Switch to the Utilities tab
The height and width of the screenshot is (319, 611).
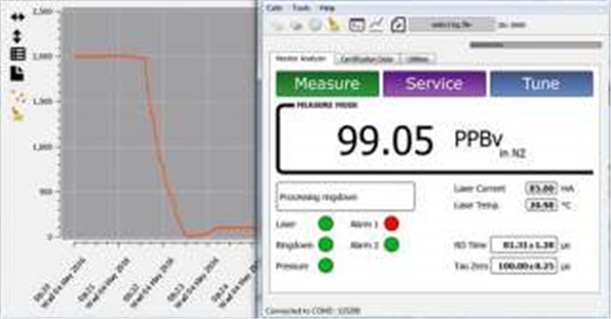(418, 60)
